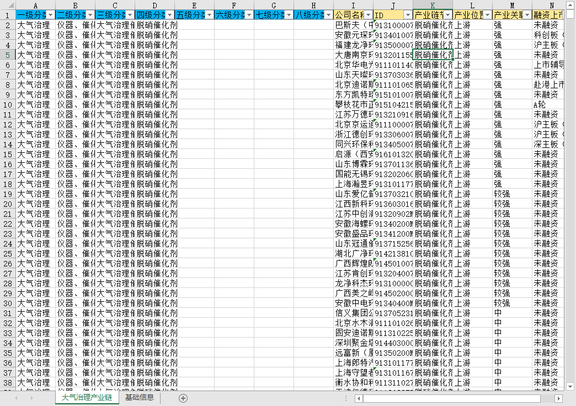
Task: Click the 中 cell in row 31
Action: point(512,313)
